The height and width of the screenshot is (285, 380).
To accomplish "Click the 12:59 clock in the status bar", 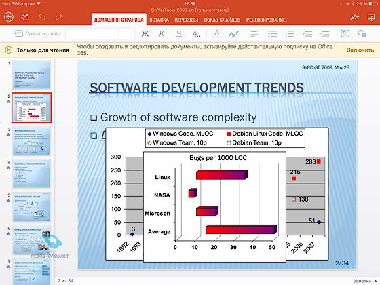I will click(x=190, y=3).
